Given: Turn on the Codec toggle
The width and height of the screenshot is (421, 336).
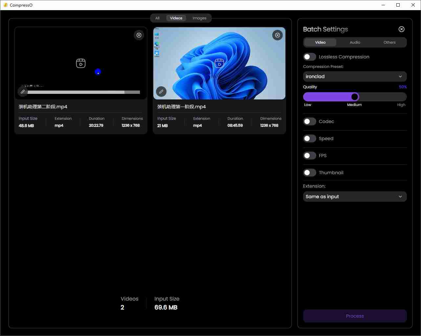Looking at the screenshot, I should tap(309, 121).
